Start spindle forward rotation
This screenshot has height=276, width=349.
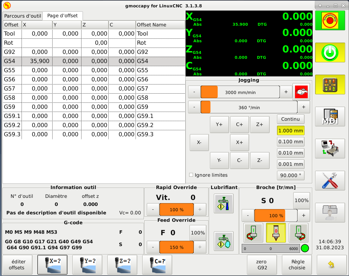coord(299,233)
